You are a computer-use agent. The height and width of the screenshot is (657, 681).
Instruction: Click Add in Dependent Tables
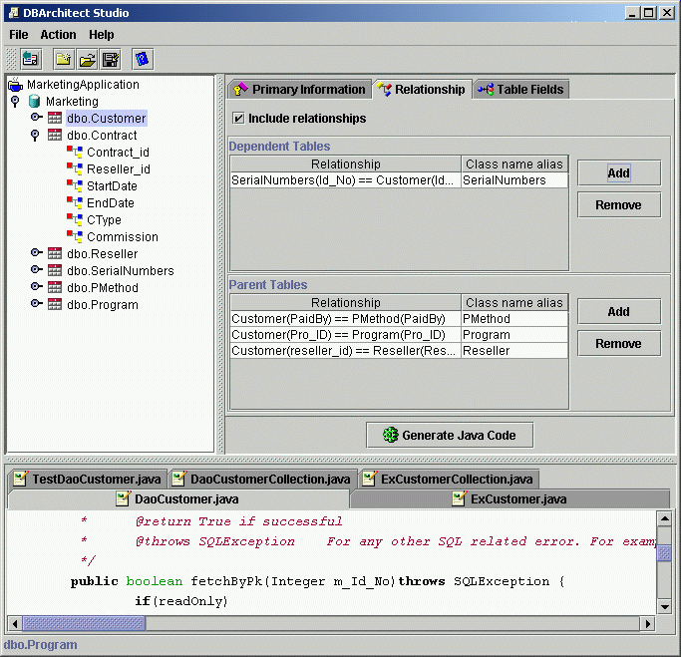pyautogui.click(x=619, y=172)
